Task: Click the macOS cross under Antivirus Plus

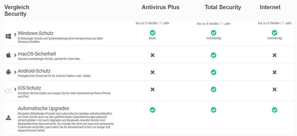Action: [153, 55]
